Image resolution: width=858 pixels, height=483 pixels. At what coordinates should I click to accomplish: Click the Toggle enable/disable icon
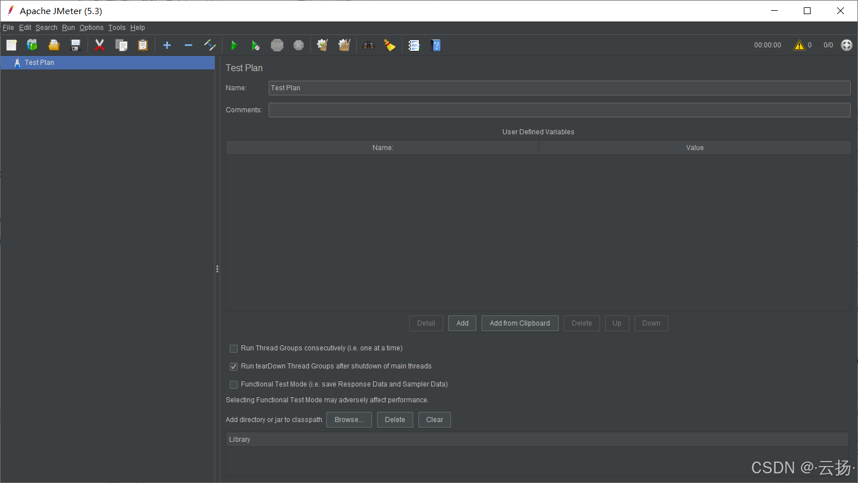(x=210, y=45)
